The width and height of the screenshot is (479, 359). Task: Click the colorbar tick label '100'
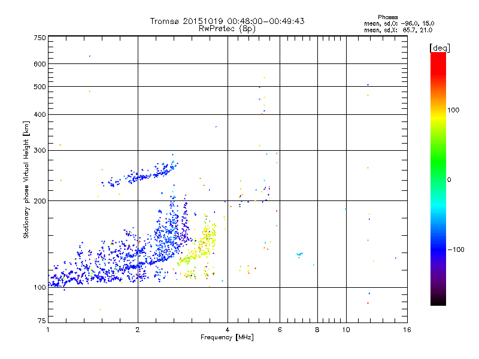[453, 110]
